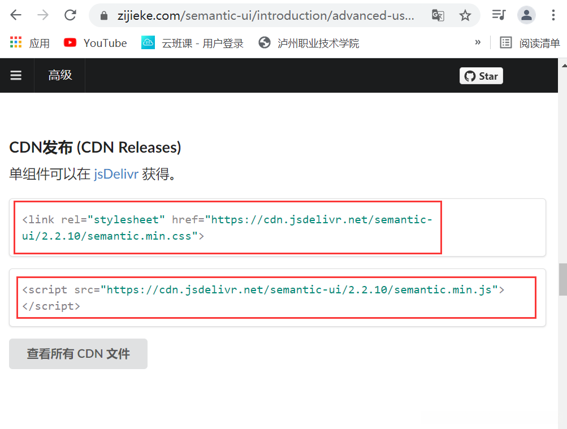
Task: Open the hamburger sidebar menu
Action: coord(16,75)
